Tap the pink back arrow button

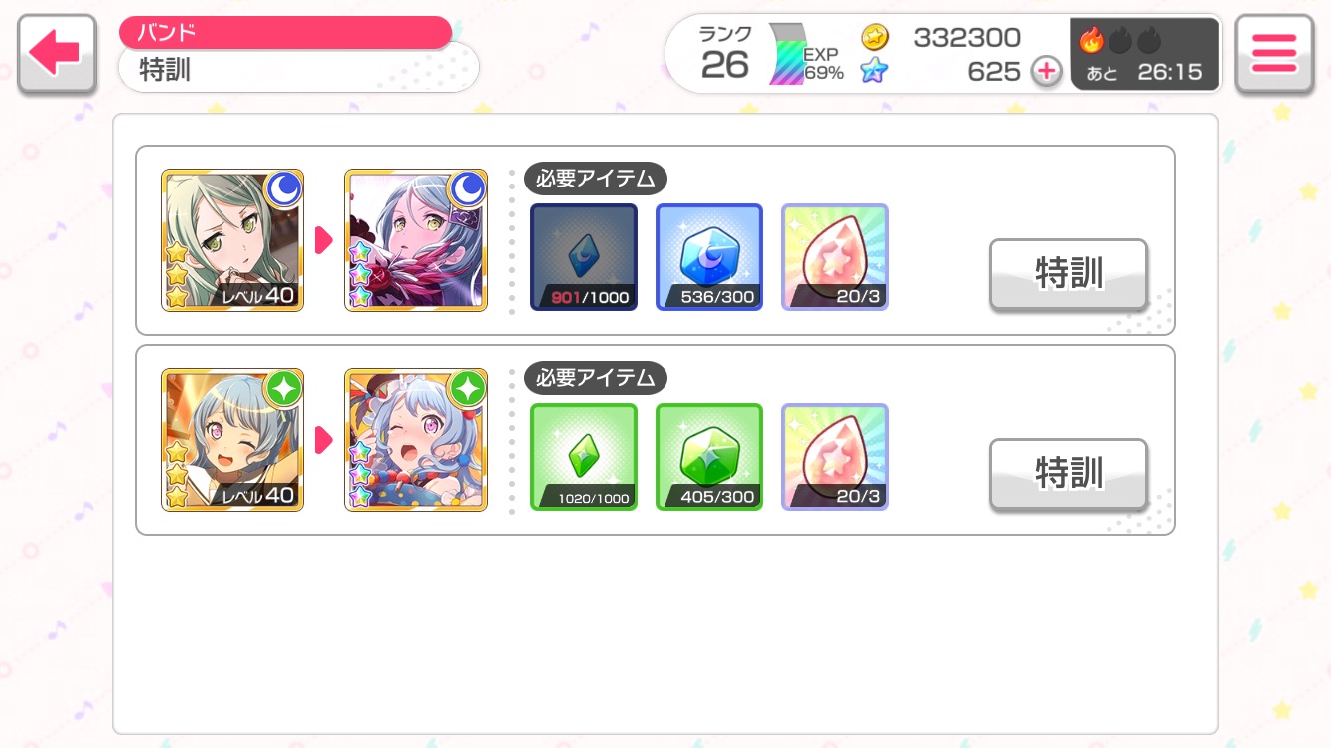(56, 54)
